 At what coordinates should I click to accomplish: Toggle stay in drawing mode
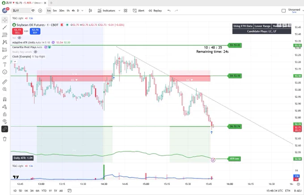tap(5, 107)
